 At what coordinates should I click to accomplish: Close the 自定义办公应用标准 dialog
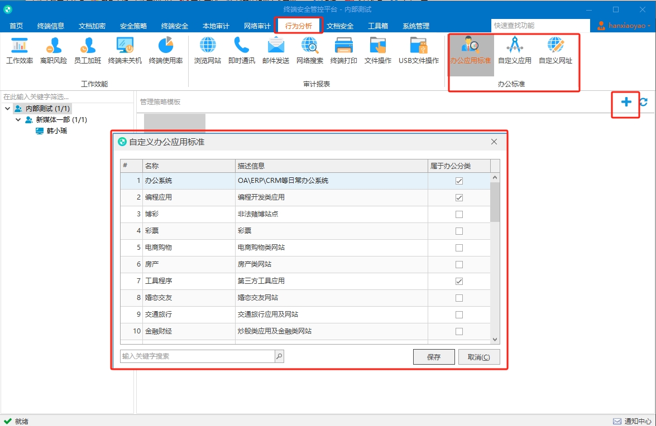click(494, 142)
